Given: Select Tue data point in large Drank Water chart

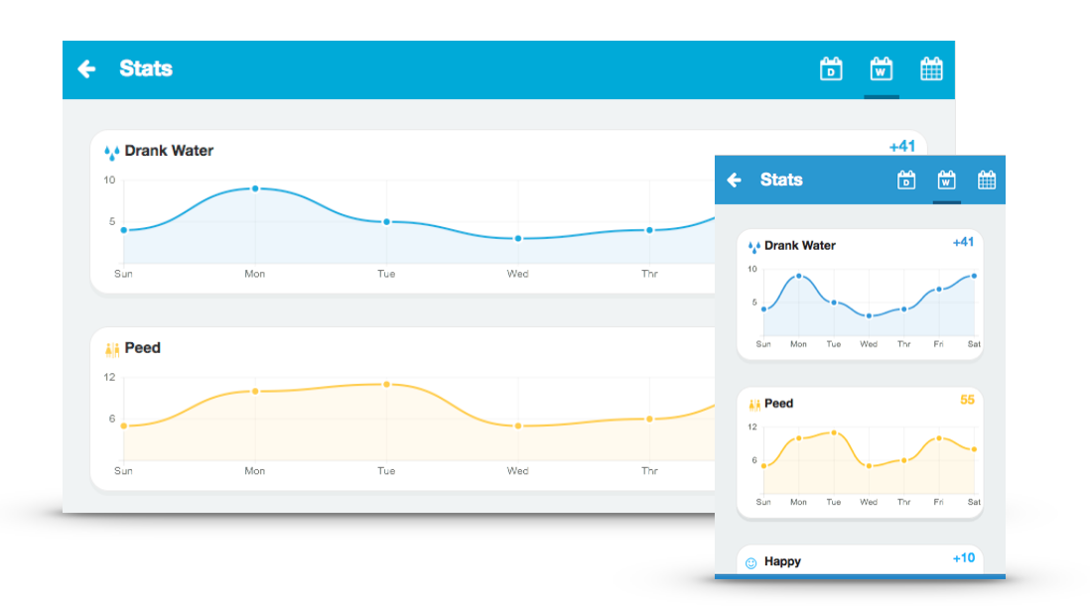Looking at the screenshot, I should click(x=386, y=222).
